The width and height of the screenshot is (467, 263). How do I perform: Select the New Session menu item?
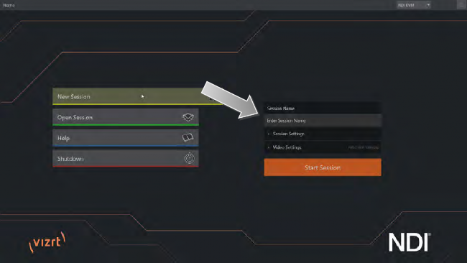click(137, 96)
